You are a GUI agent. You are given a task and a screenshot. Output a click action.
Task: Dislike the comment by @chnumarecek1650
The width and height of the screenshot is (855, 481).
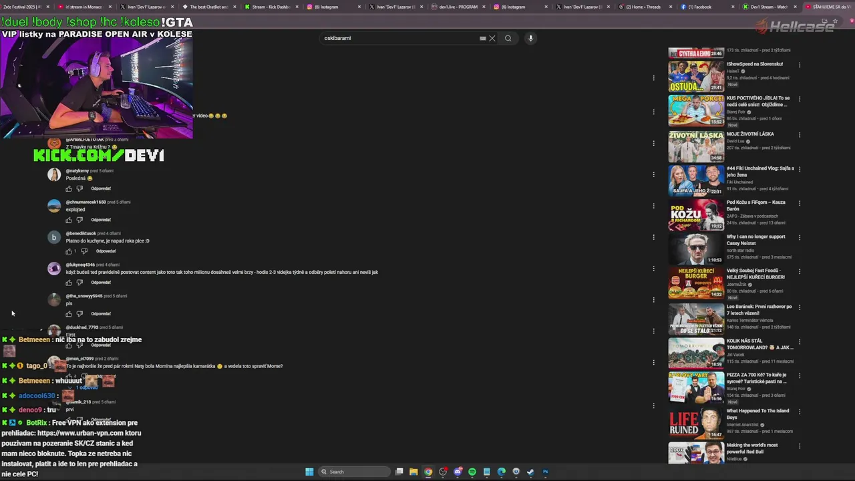coord(79,220)
